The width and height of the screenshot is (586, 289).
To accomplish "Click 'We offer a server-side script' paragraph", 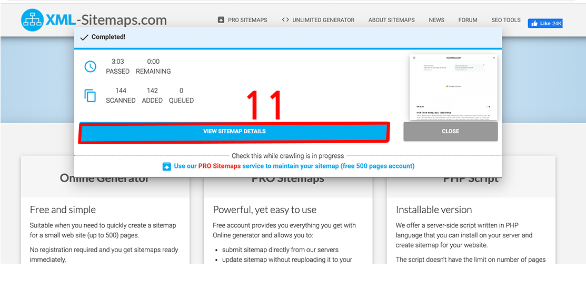I will tap(464, 235).
